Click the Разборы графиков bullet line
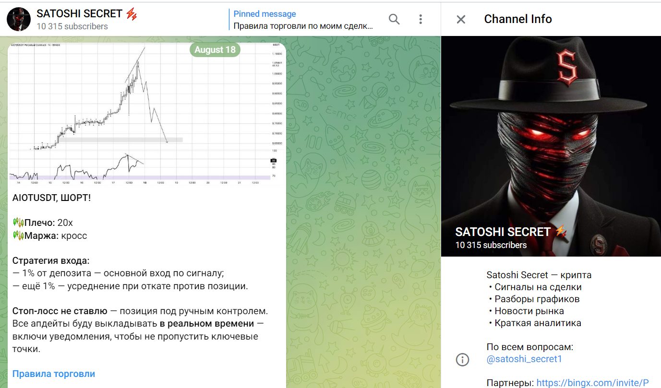This screenshot has height=388, width=661. click(534, 299)
